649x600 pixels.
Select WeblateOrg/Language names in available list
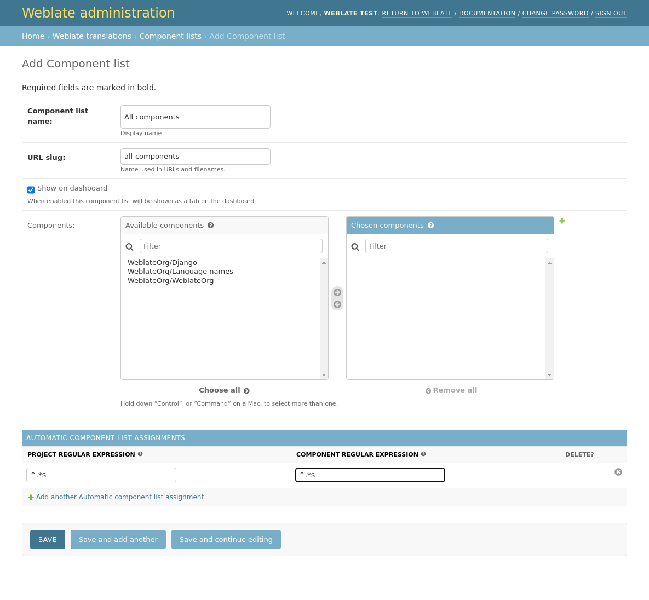(181, 272)
